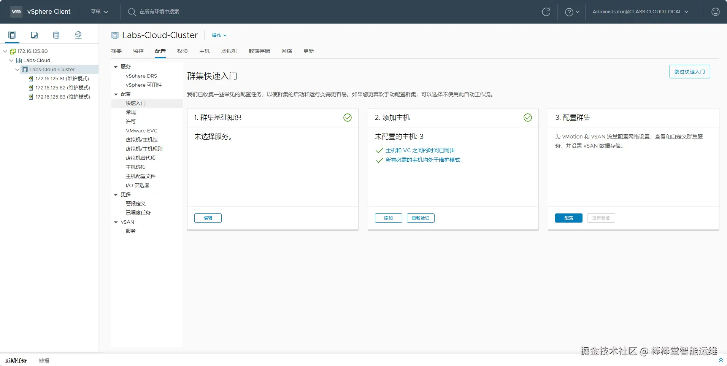Collapse the Labs-Cloud-Cluster tree node
Image resolution: width=727 pixels, height=366 pixels.
[17, 70]
